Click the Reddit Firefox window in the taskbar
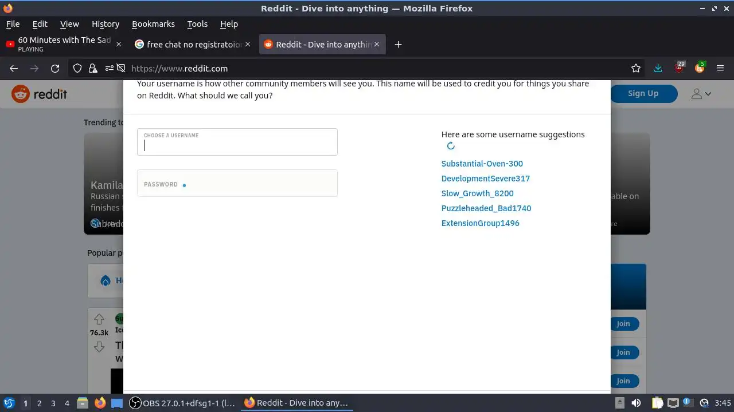Screen dimensions: 734x412 pos(296,403)
